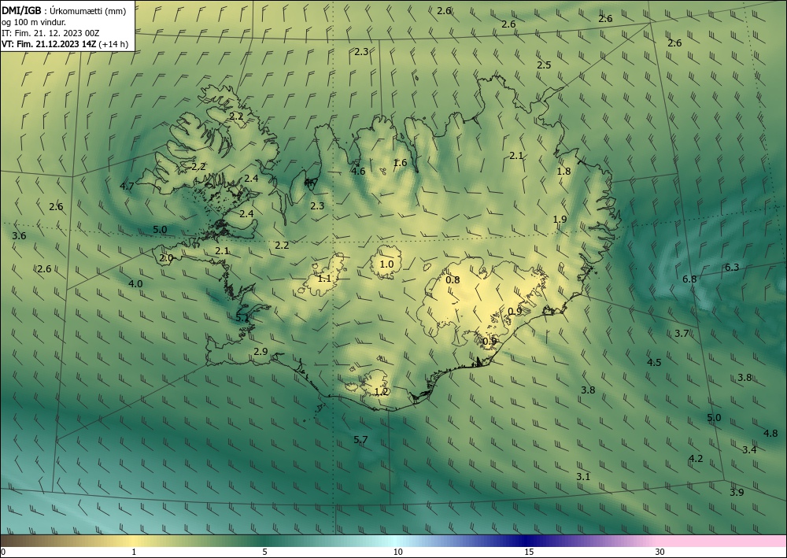Click the 4.6 value in the northern fjord
The width and height of the screenshot is (787, 558).
tap(358, 171)
